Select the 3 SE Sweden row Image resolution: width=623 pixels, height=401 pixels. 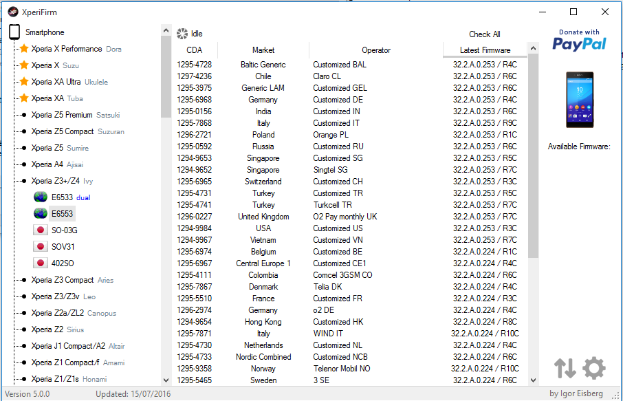click(349, 380)
